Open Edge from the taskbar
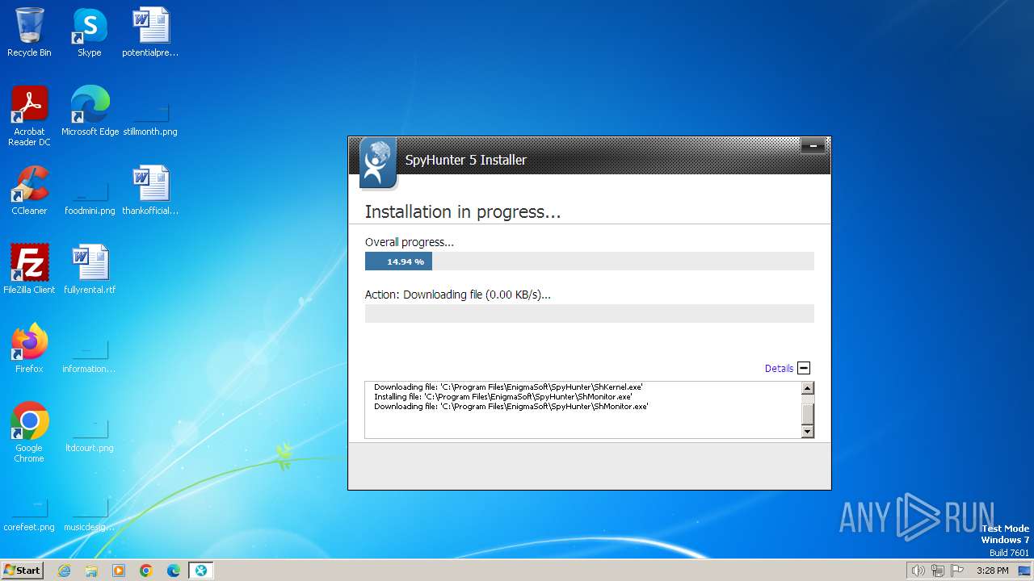 (174, 571)
